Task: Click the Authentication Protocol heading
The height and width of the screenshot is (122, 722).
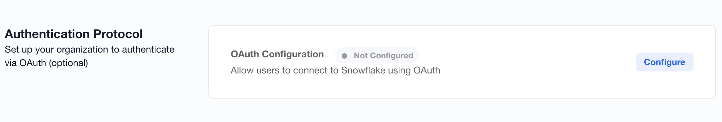Action: (x=74, y=34)
